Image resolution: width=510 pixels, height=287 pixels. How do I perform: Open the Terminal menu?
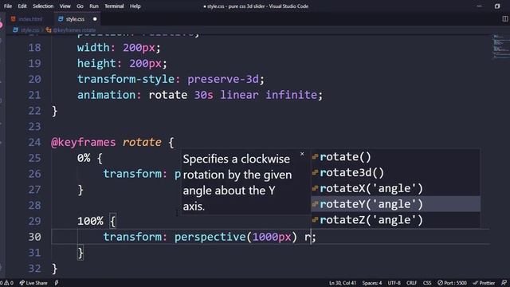[114, 6]
